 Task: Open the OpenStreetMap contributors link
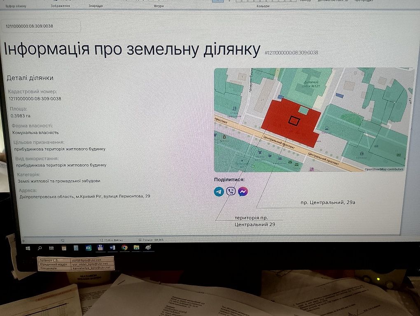point(384,169)
